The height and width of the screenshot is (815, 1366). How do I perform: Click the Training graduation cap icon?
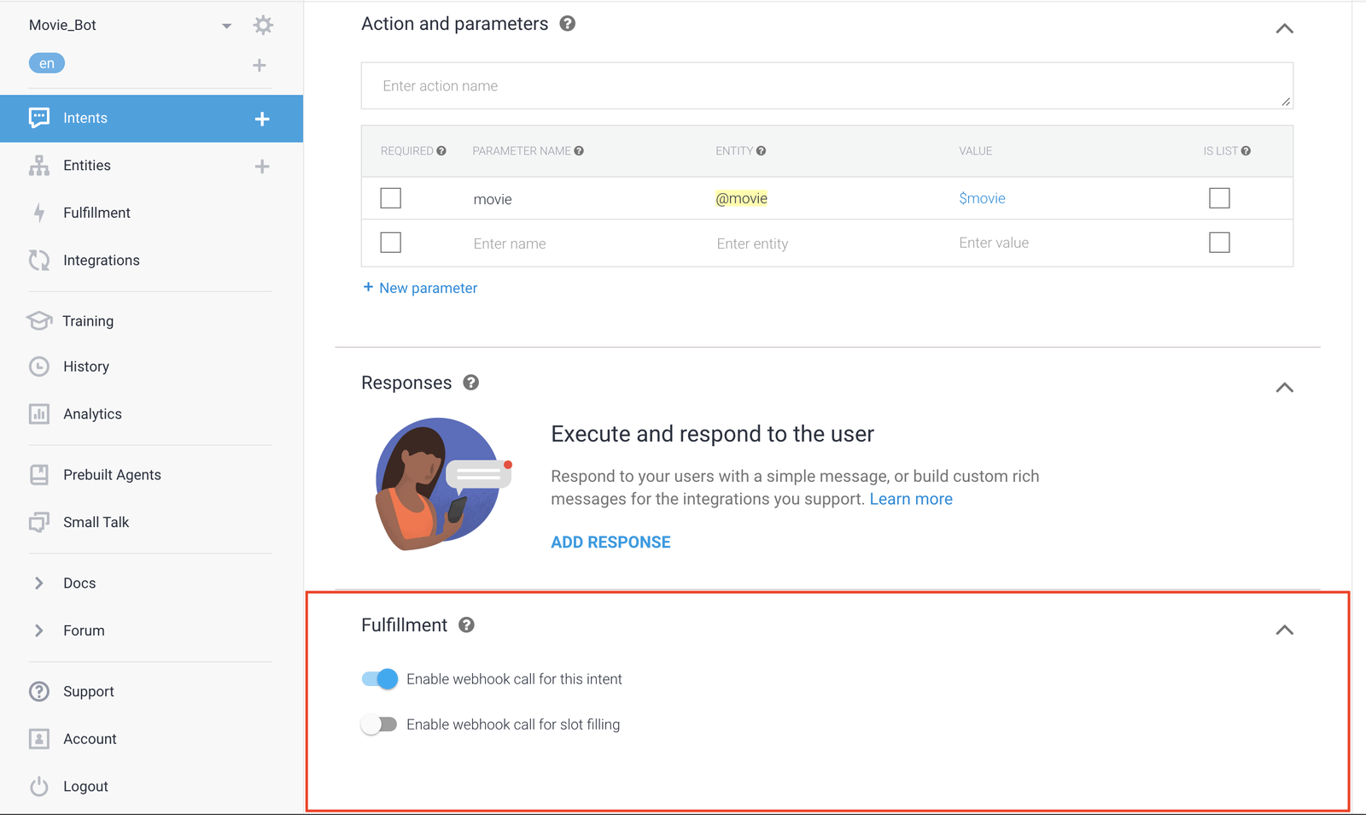(x=39, y=321)
